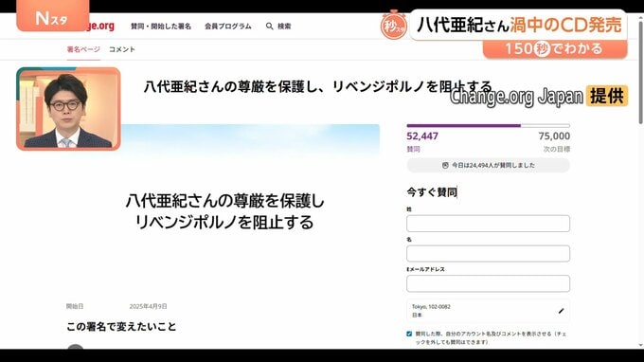Screen dimensions: 644x362
Task: Switch to the コメント tab
Action: click(122, 49)
